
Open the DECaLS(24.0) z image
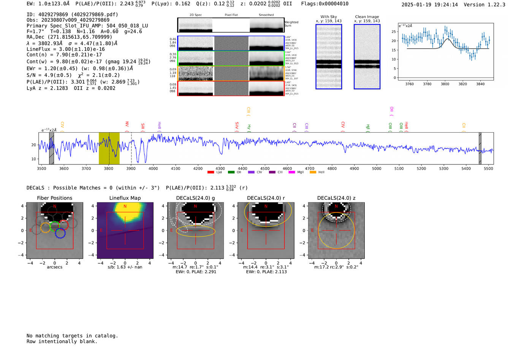tap(336, 230)
